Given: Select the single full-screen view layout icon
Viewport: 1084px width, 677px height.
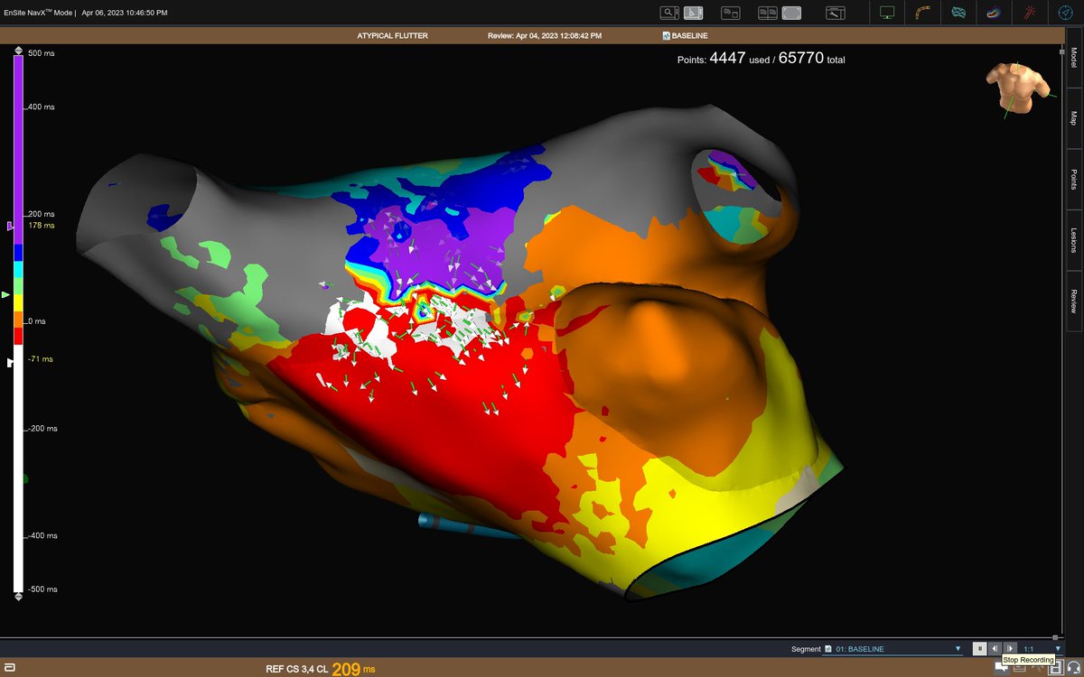Looking at the screenshot, I should pyautogui.click(x=791, y=13).
